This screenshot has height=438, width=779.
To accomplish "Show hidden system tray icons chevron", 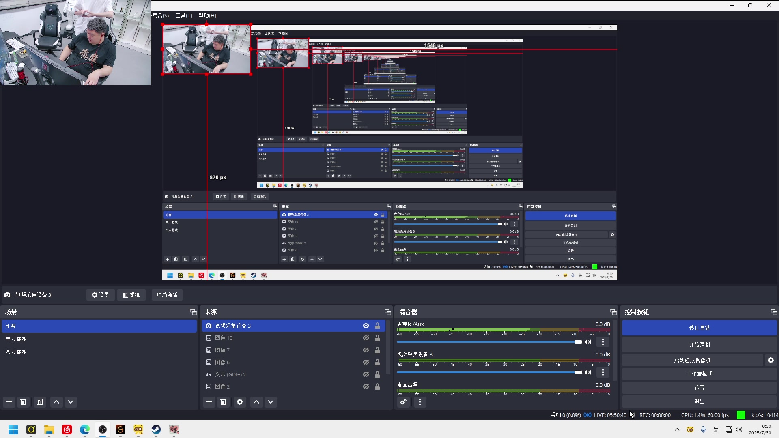I will coord(677,429).
